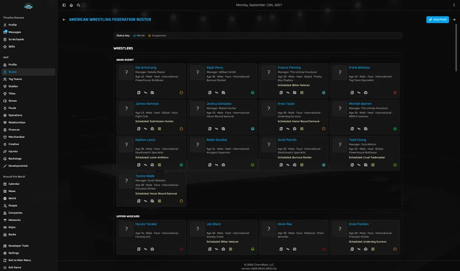Open Settings in the sidebar
The image size is (460, 271).
28,253
